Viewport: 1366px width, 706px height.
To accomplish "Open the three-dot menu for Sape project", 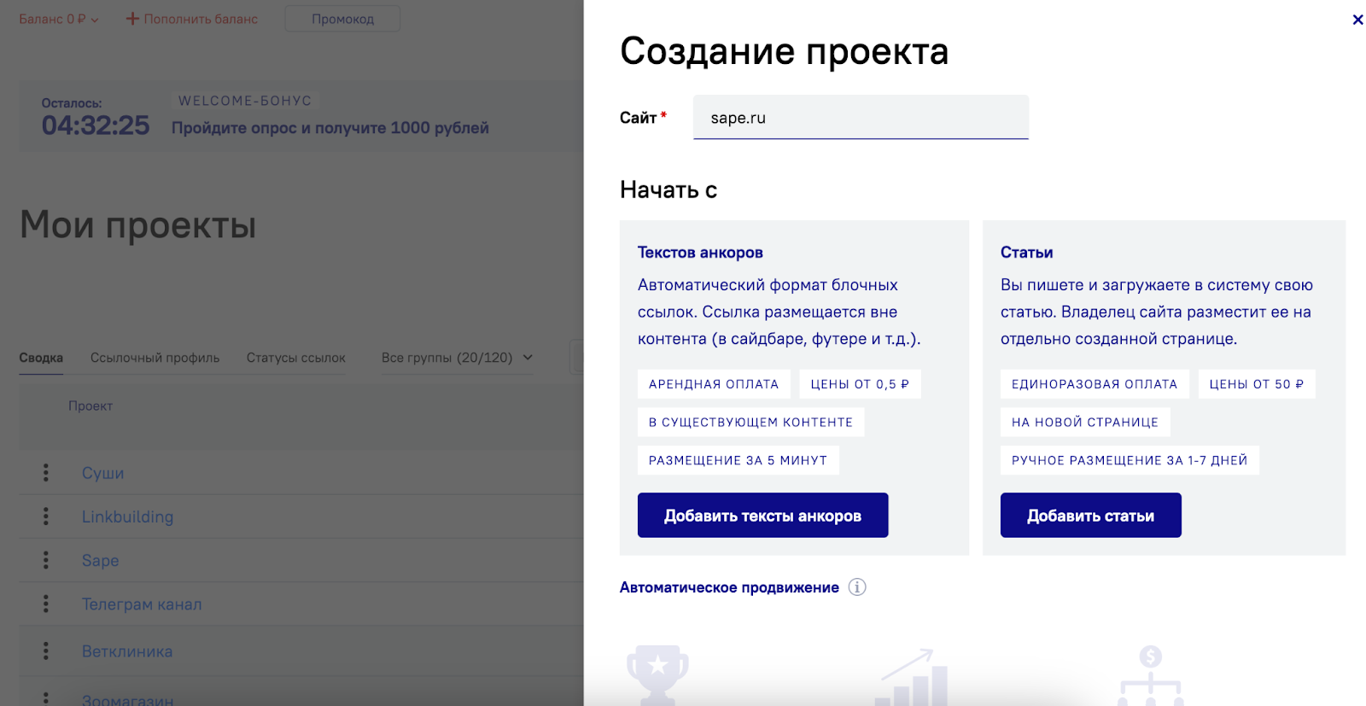I will coord(46,560).
